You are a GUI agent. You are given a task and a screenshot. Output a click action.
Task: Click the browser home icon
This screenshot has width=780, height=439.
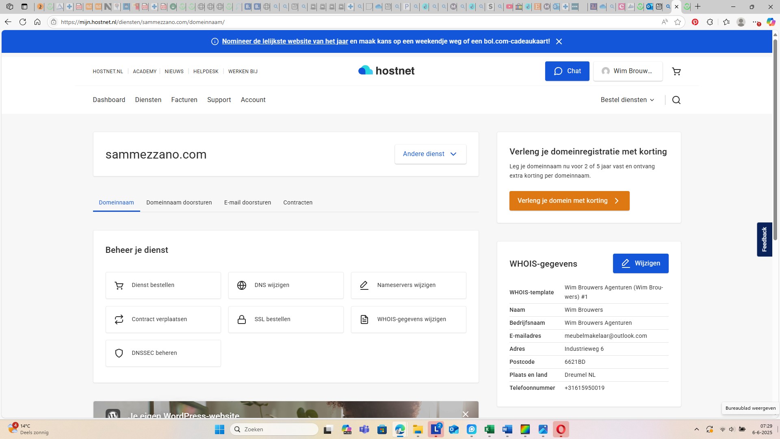tap(37, 22)
